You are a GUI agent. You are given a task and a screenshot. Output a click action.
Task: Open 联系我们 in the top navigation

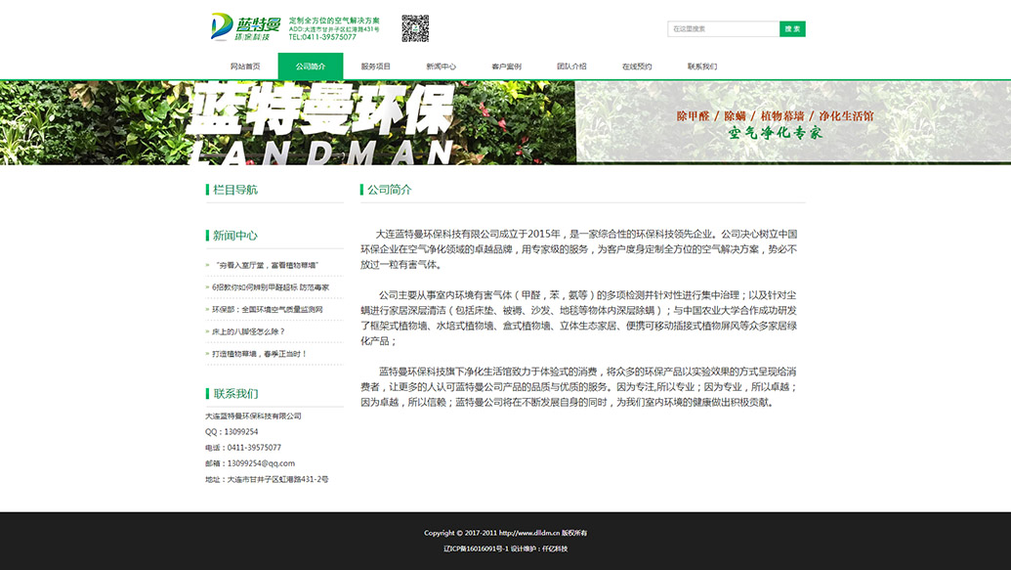coord(701,66)
